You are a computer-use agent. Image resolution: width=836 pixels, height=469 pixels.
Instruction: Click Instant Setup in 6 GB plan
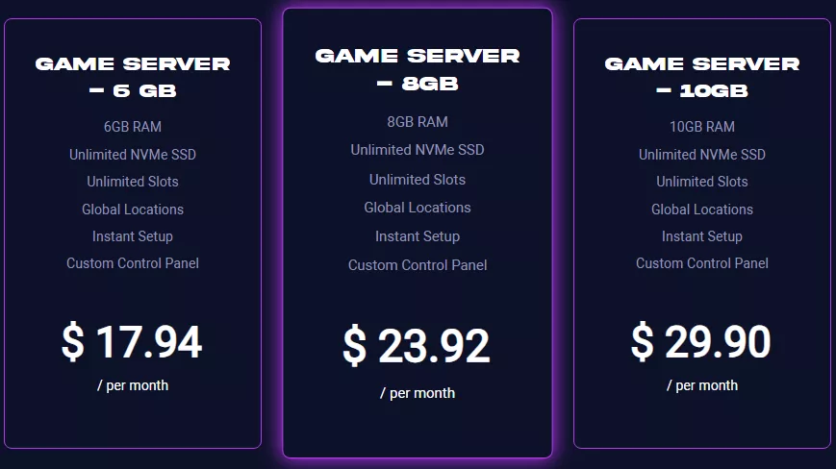[x=133, y=236]
